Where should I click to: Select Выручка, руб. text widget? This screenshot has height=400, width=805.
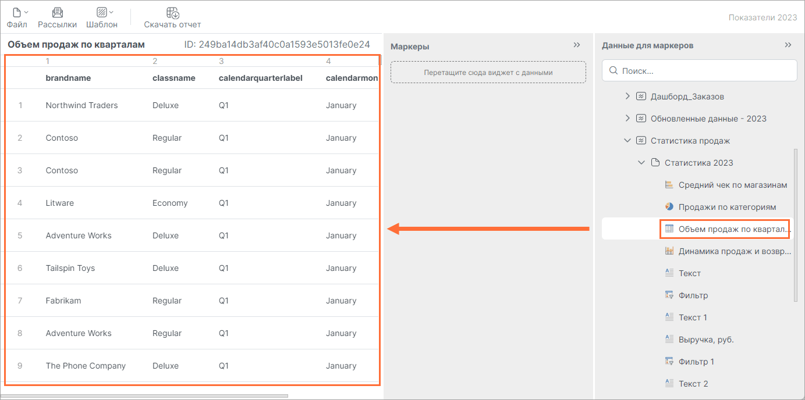tap(698, 340)
